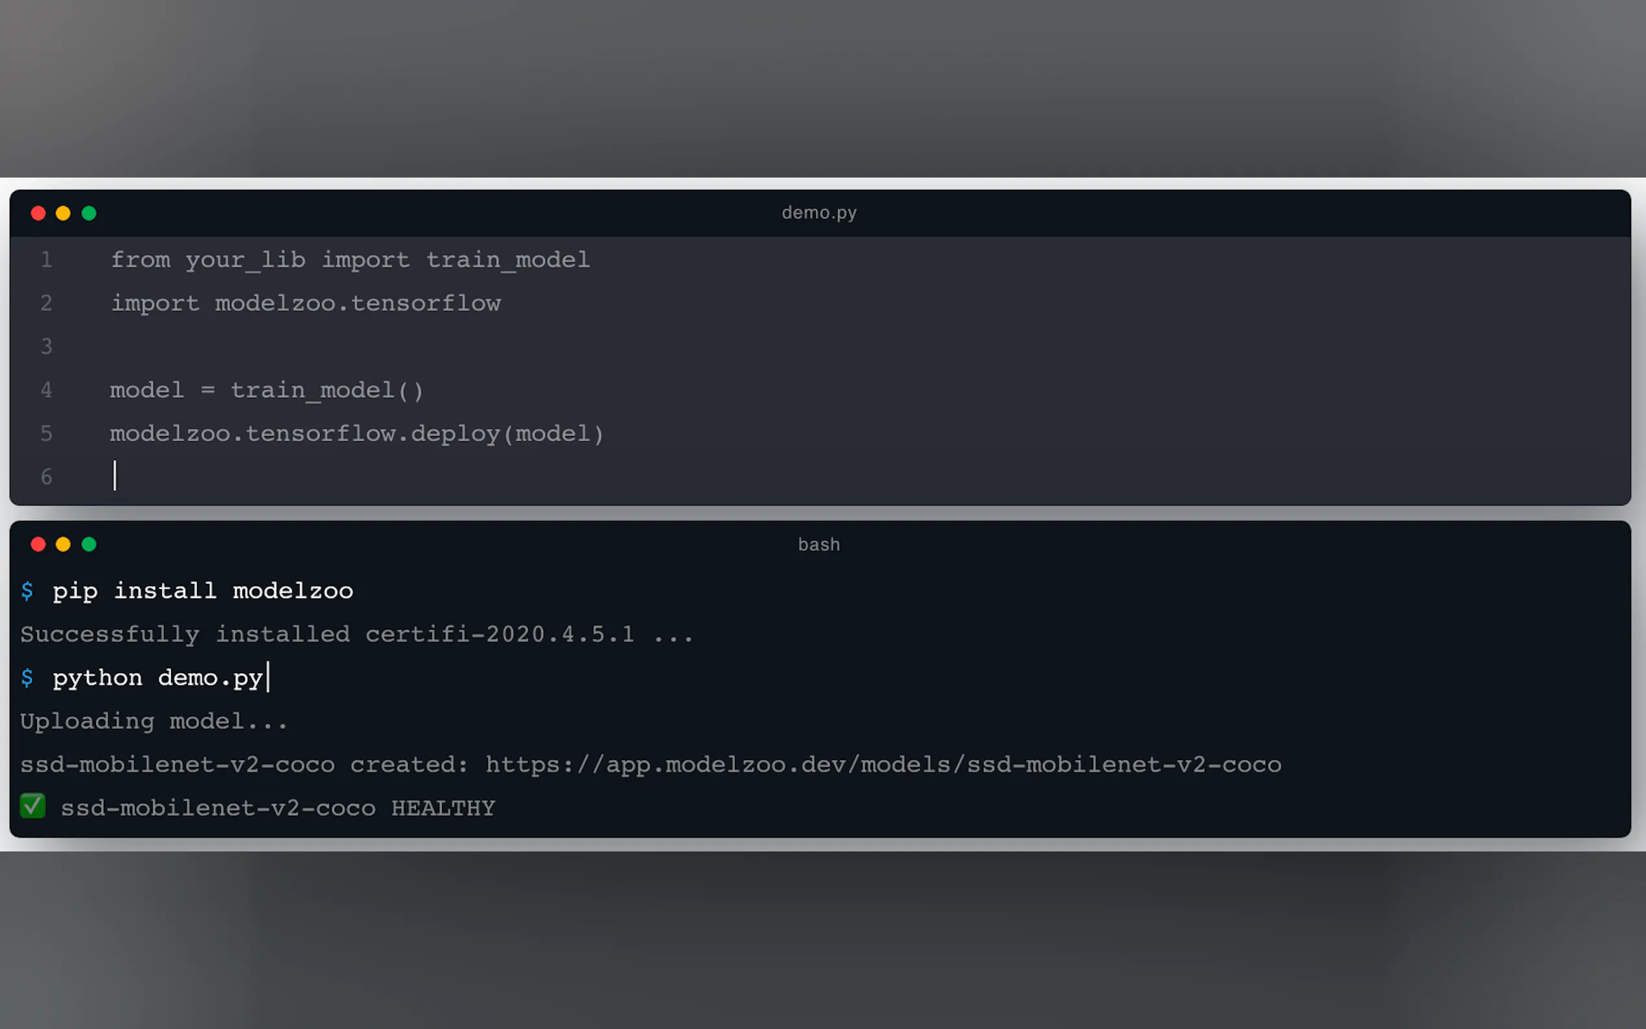
Task: Click red close dot on bash window
Action: [x=38, y=544]
